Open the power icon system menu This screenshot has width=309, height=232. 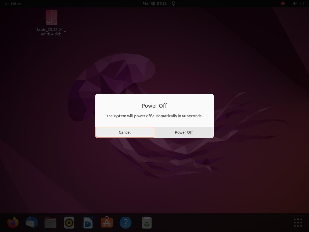click(x=302, y=3)
